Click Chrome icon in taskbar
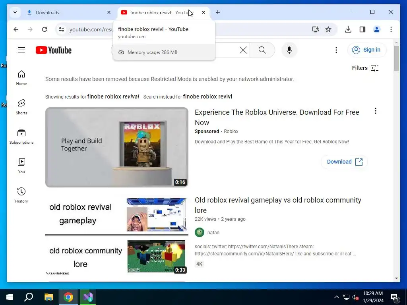Screen dimensions: 407x305 point(68,297)
